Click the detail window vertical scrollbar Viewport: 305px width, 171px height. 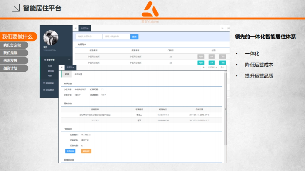[x=225, y=109]
